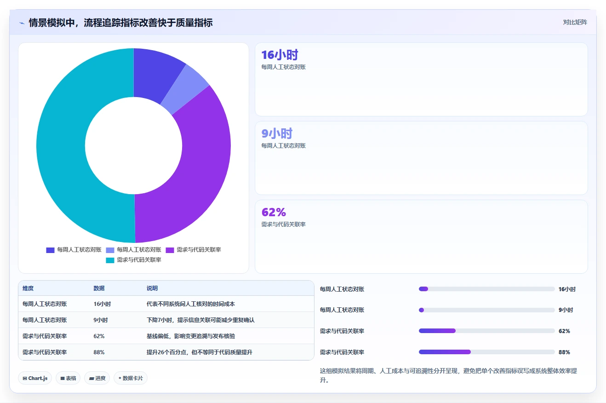Viewport: 606px width, 403px height.
Task: Select the 表格 chip
Action: pos(68,378)
